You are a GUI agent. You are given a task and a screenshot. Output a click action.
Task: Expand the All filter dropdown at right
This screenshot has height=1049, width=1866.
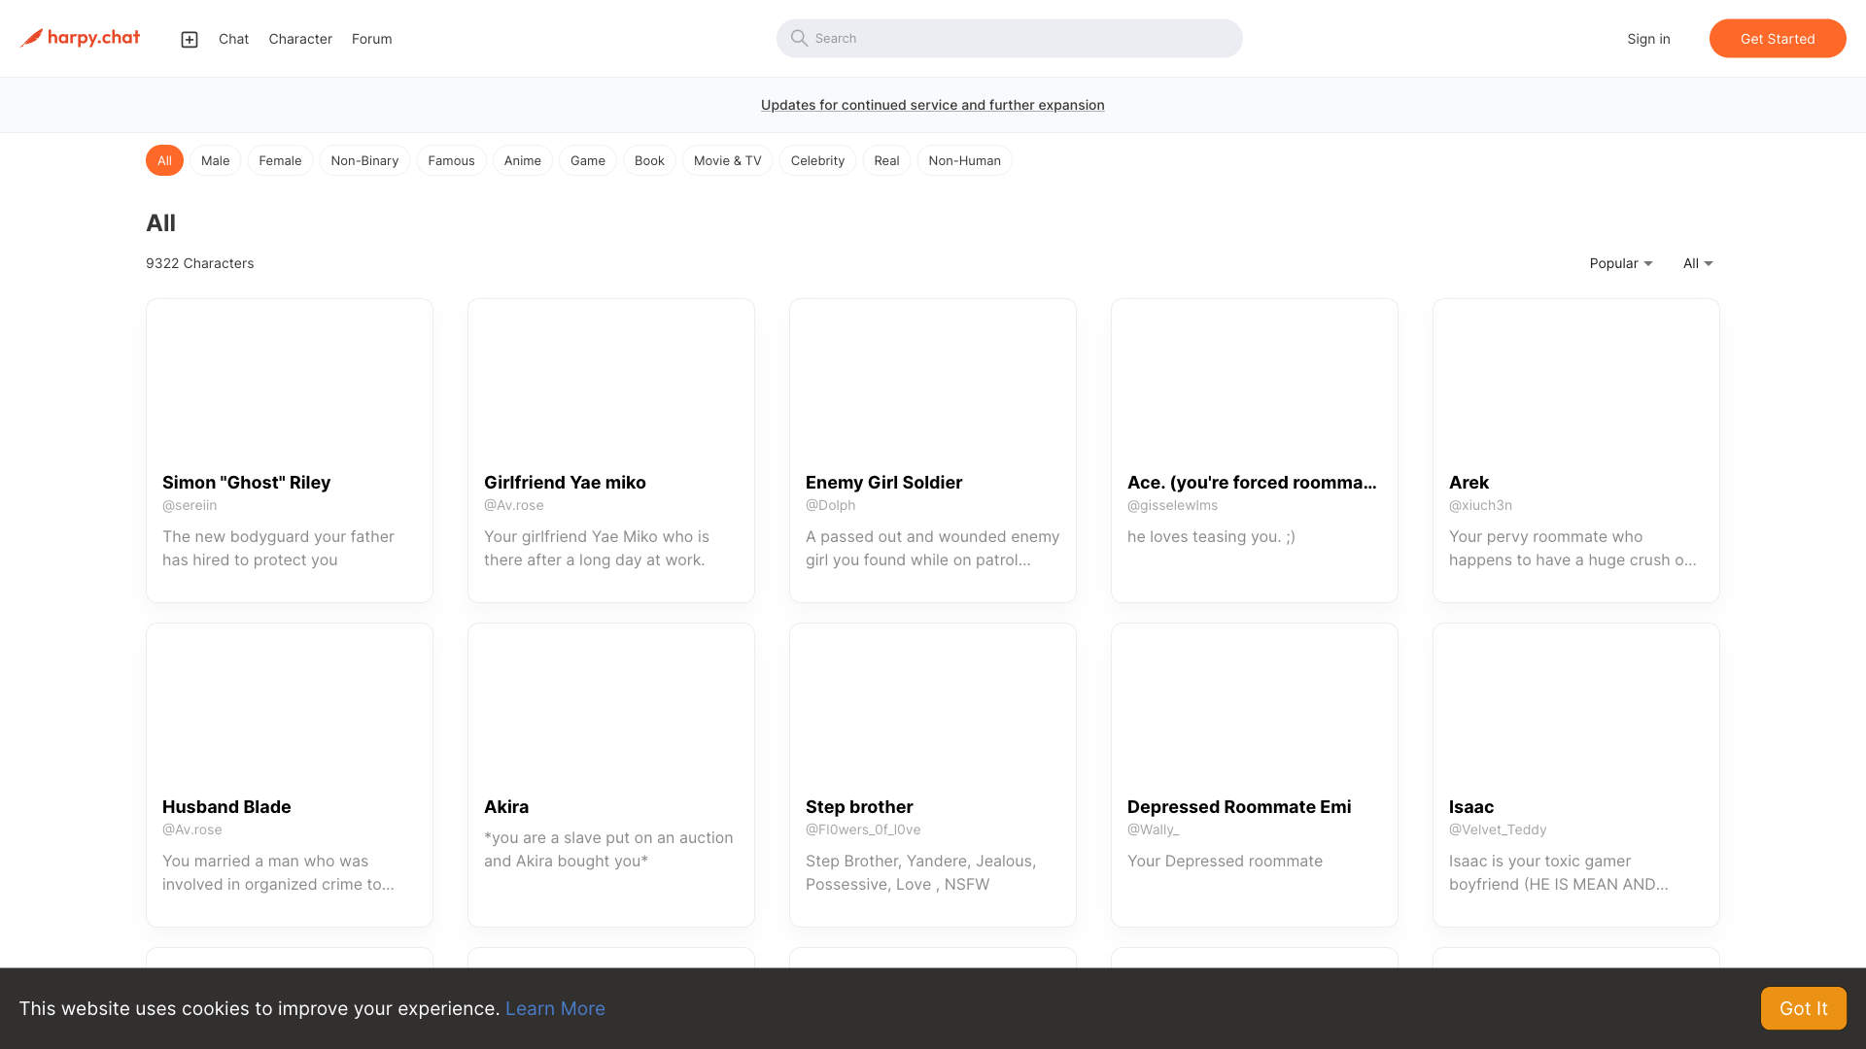(x=1698, y=263)
